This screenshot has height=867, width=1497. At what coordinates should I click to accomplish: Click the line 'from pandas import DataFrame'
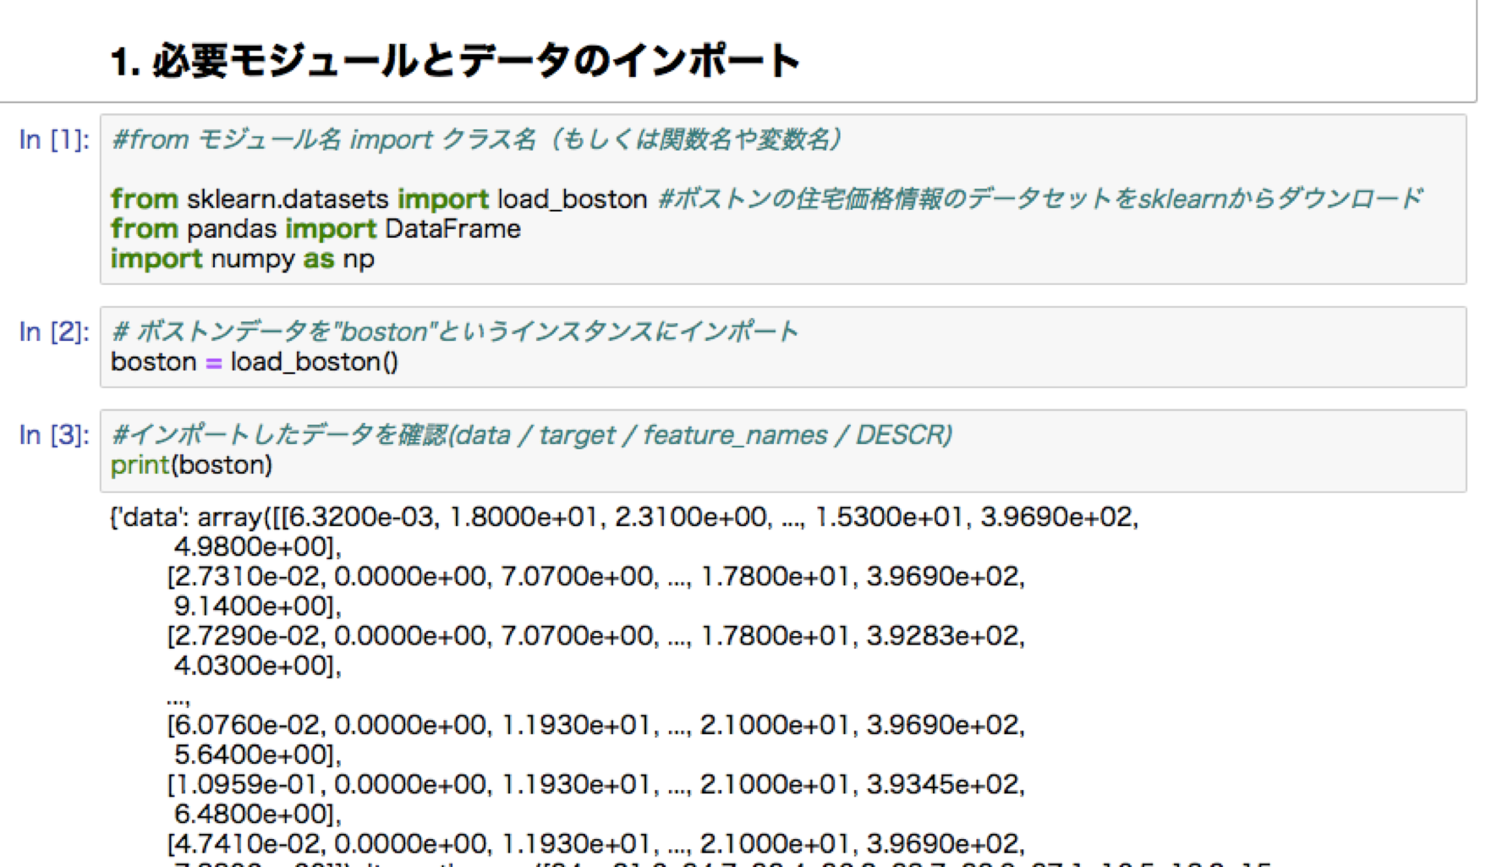(x=315, y=229)
